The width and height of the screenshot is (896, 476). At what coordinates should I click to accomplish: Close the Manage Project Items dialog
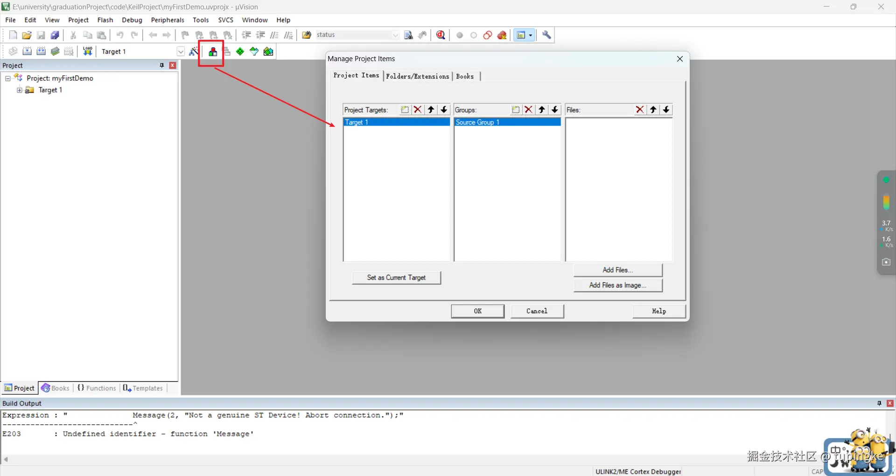click(680, 59)
